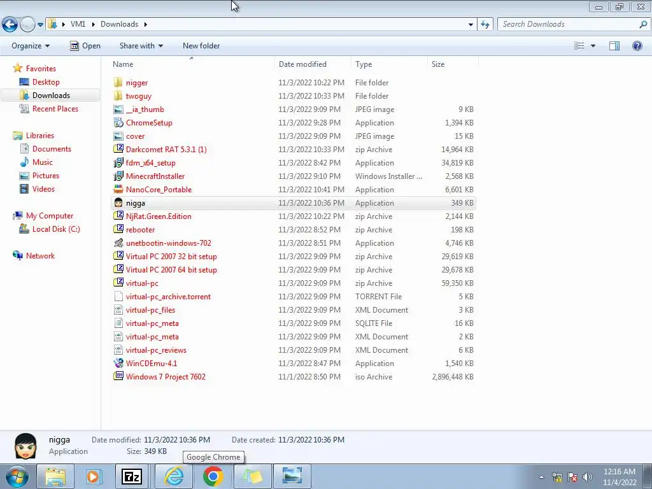Click the rebooter zip archive icon

tap(118, 229)
